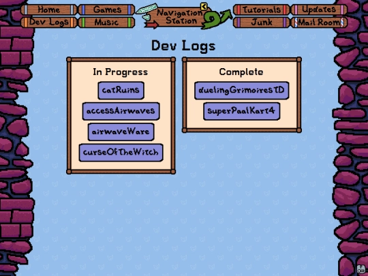Click the In Progress panel title

tap(121, 72)
